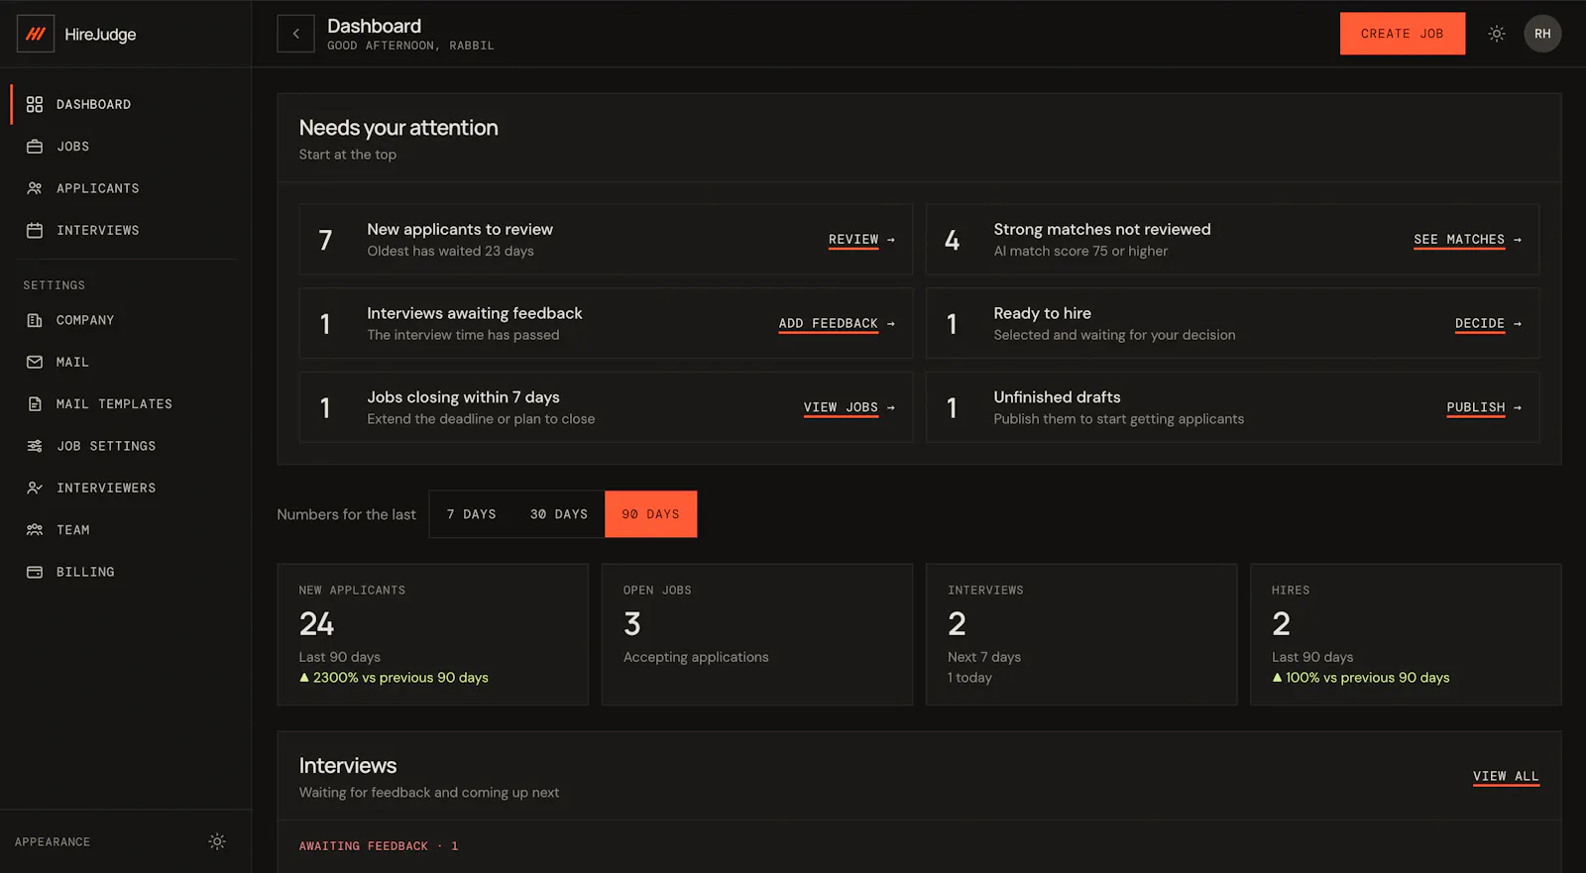This screenshot has height=873, width=1586.
Task: Click the Mail envelope icon
Action: pos(35,362)
